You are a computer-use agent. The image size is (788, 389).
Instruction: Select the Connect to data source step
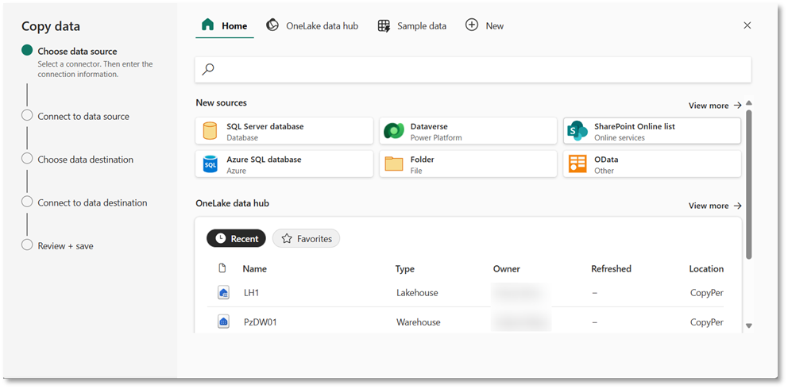click(83, 116)
